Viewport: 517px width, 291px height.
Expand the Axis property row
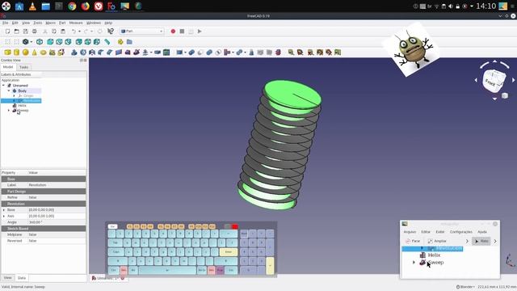coord(4,216)
